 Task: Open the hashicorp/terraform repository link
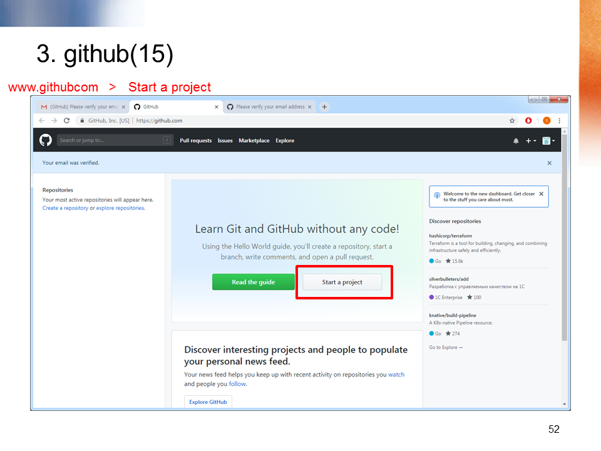tap(450, 236)
